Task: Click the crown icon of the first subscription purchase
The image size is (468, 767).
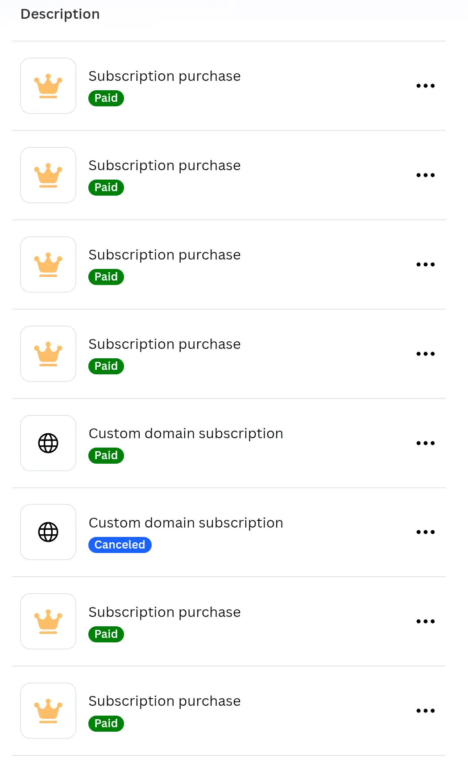Action: (x=48, y=86)
